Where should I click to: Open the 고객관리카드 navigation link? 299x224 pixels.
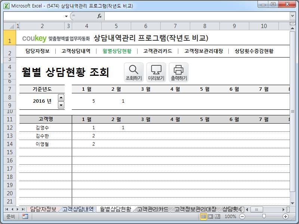pos(158,51)
